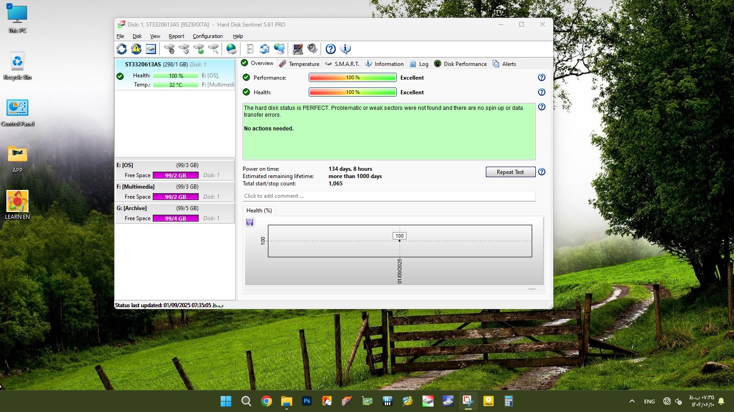Click the G: [Archive] free space bar
The width and height of the screenshot is (734, 412).
click(176, 218)
